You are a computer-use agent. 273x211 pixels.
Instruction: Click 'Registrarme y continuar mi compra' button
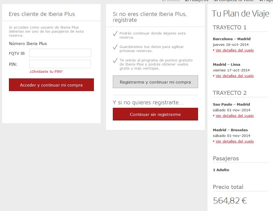click(x=155, y=82)
